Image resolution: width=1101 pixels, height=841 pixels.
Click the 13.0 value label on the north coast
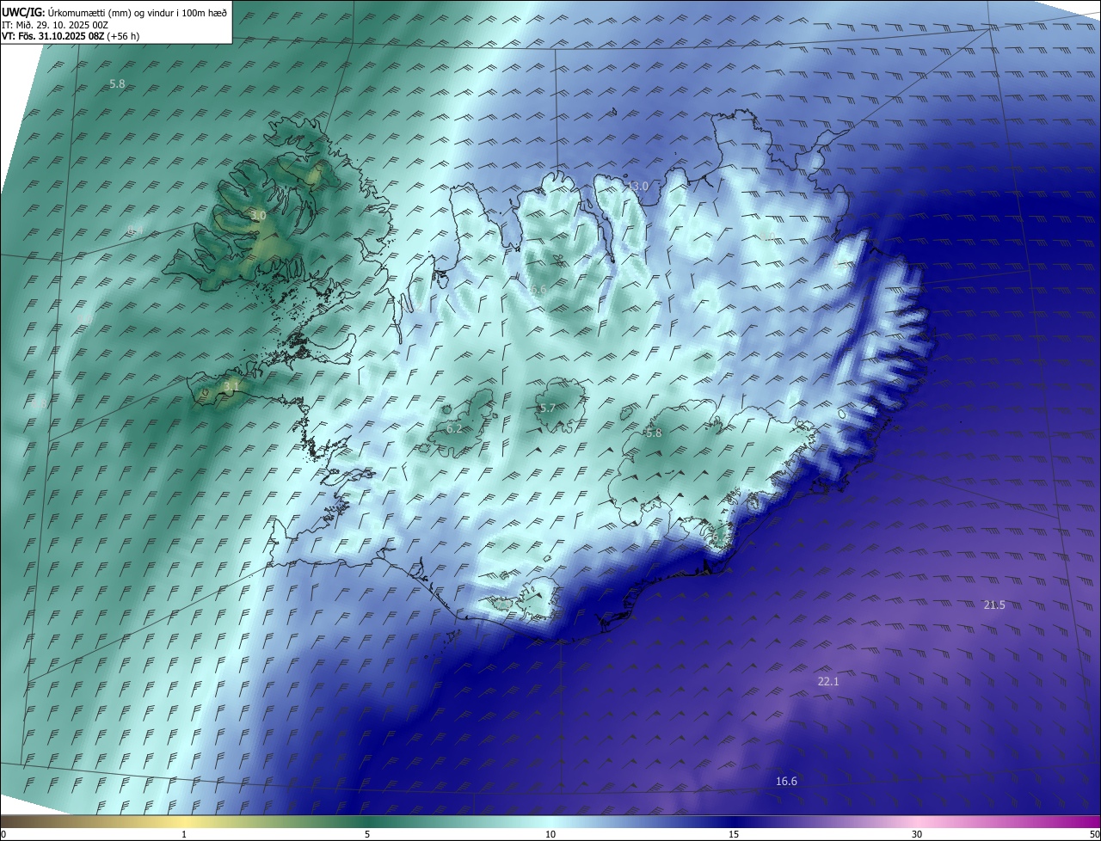637,187
